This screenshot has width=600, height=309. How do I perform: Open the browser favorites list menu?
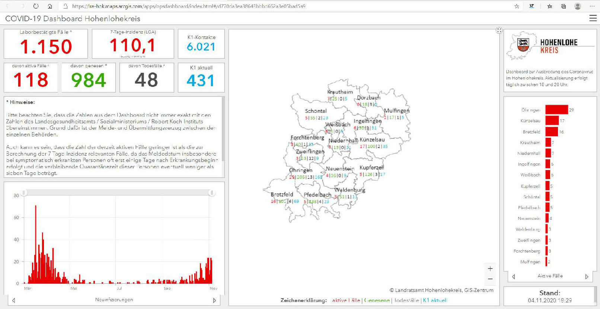(x=550, y=6)
